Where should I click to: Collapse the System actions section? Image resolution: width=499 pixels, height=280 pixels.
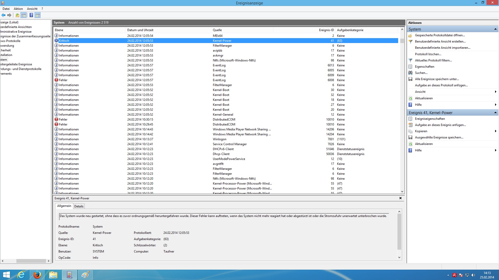[x=495, y=29]
